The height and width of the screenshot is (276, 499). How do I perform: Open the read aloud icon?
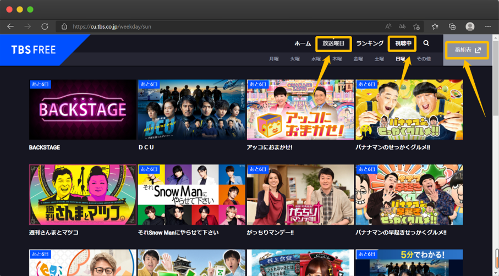coord(388,27)
